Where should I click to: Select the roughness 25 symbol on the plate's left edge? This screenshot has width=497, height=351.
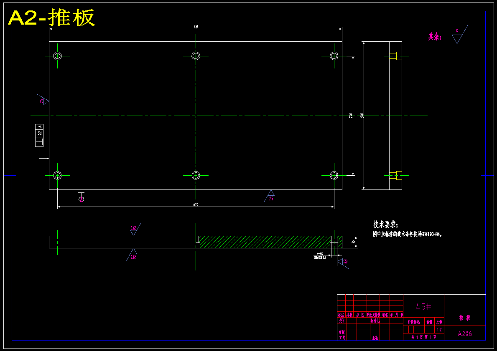43,99
